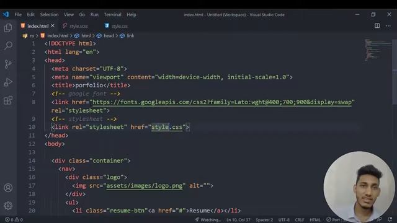The image size is (397, 223).
Task: Click HTML language mode status item
Action: pyautogui.click(x=315, y=220)
